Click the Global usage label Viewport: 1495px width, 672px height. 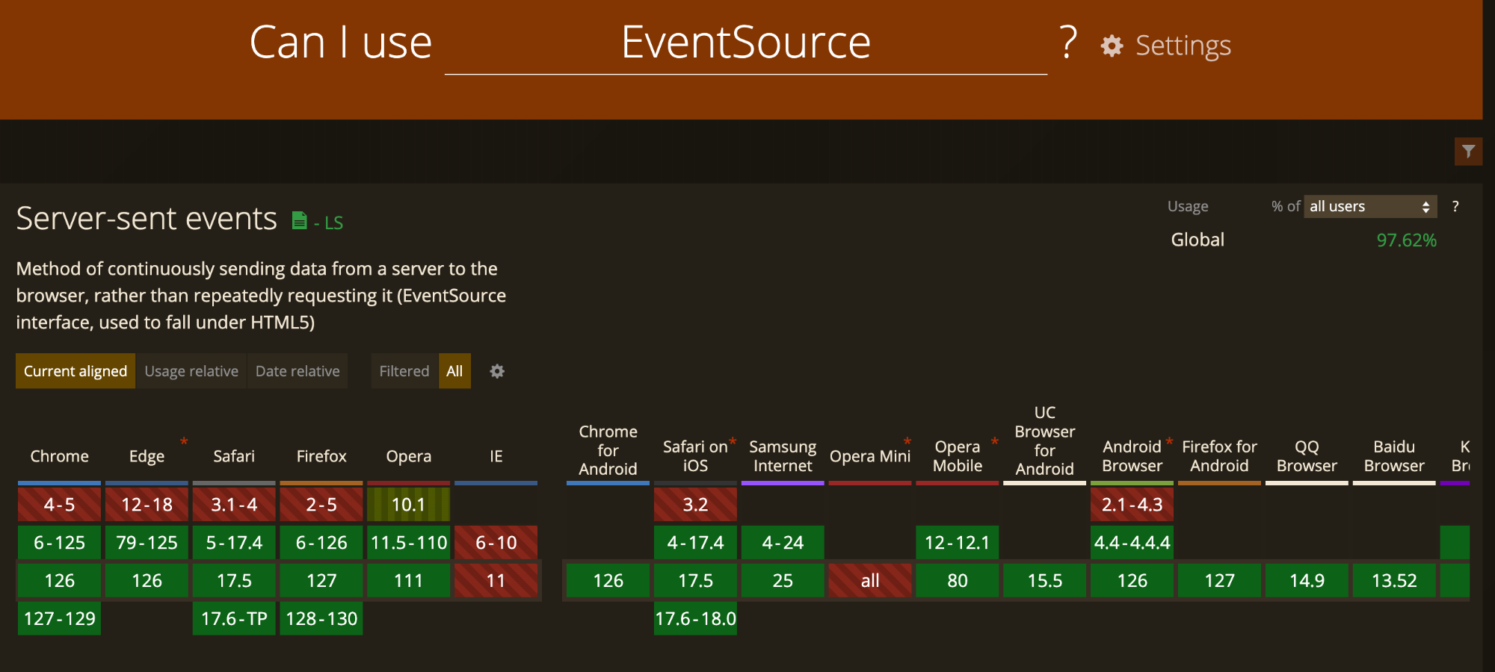1197,240
